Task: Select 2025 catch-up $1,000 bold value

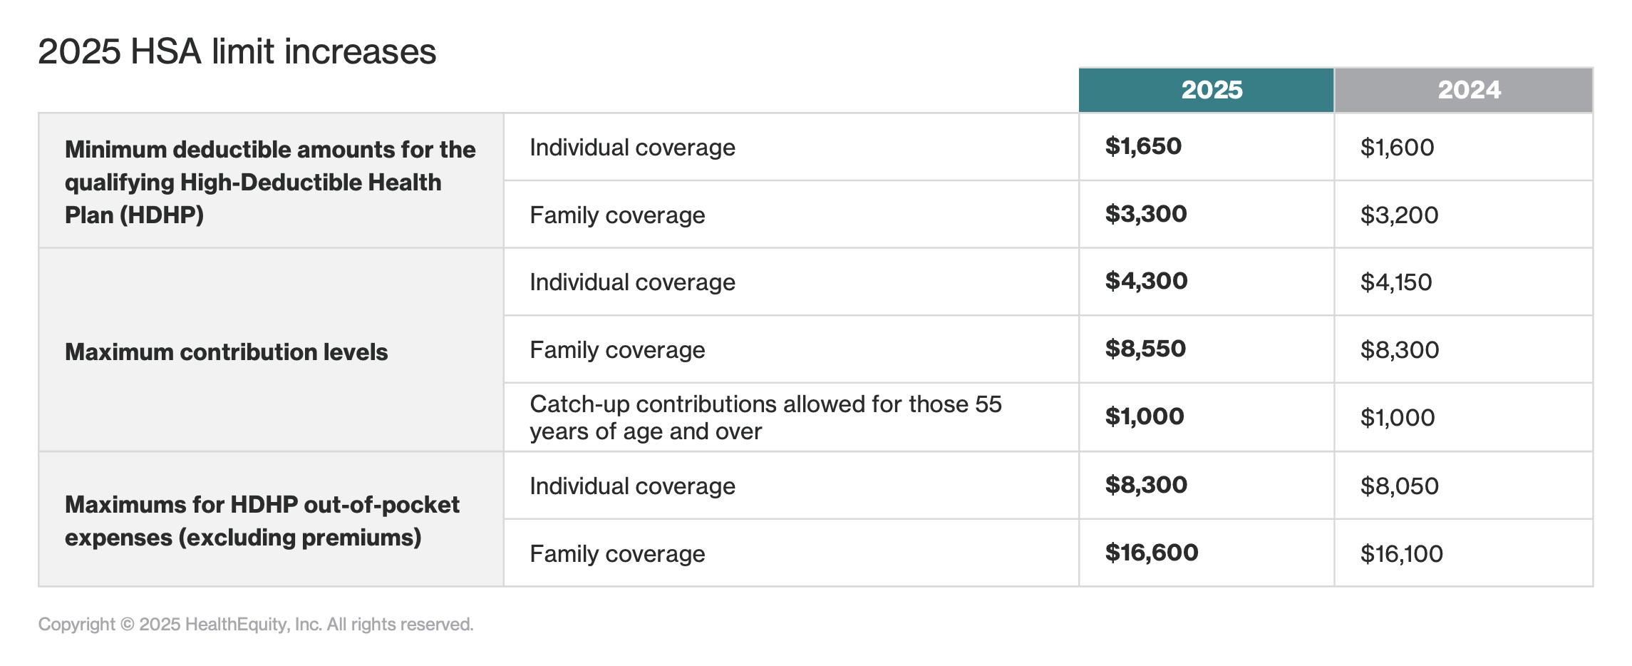Action: pos(1145,416)
